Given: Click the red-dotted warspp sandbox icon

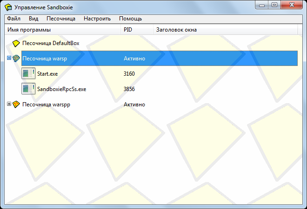Looking at the screenshot, I should pyautogui.click(x=16, y=104).
